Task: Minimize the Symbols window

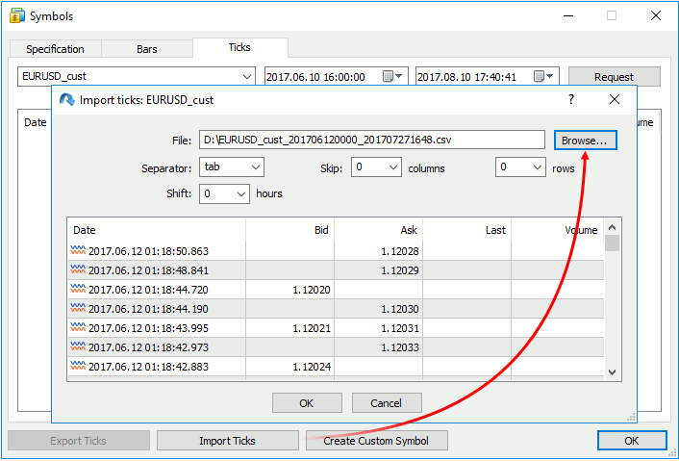Action: click(x=568, y=16)
